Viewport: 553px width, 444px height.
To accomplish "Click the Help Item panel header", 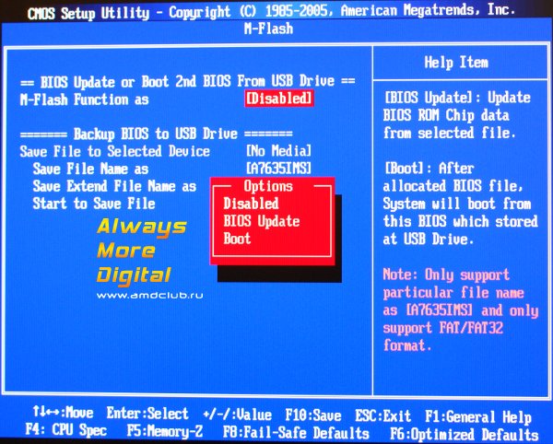I will pos(456,63).
